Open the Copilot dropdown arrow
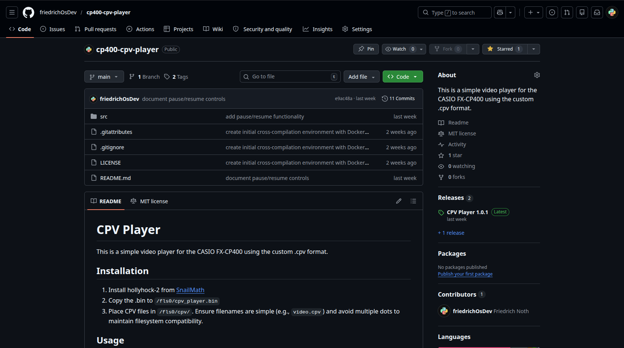Viewport: 624px width, 348px height. (510, 12)
